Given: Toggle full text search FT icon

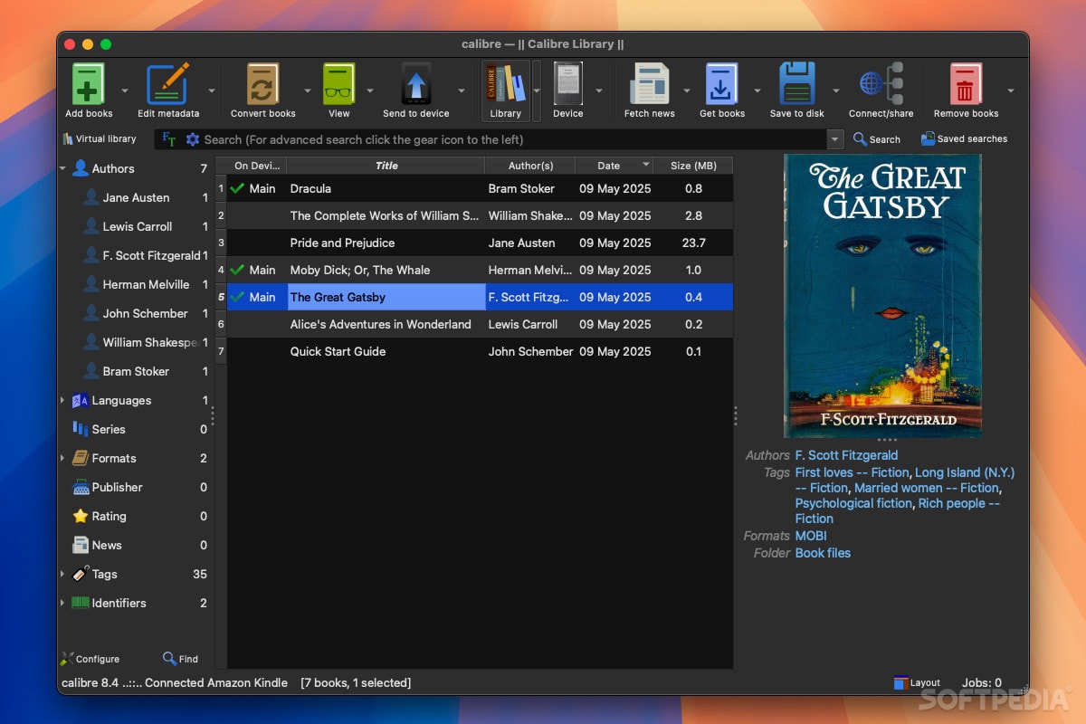Looking at the screenshot, I should [168, 139].
